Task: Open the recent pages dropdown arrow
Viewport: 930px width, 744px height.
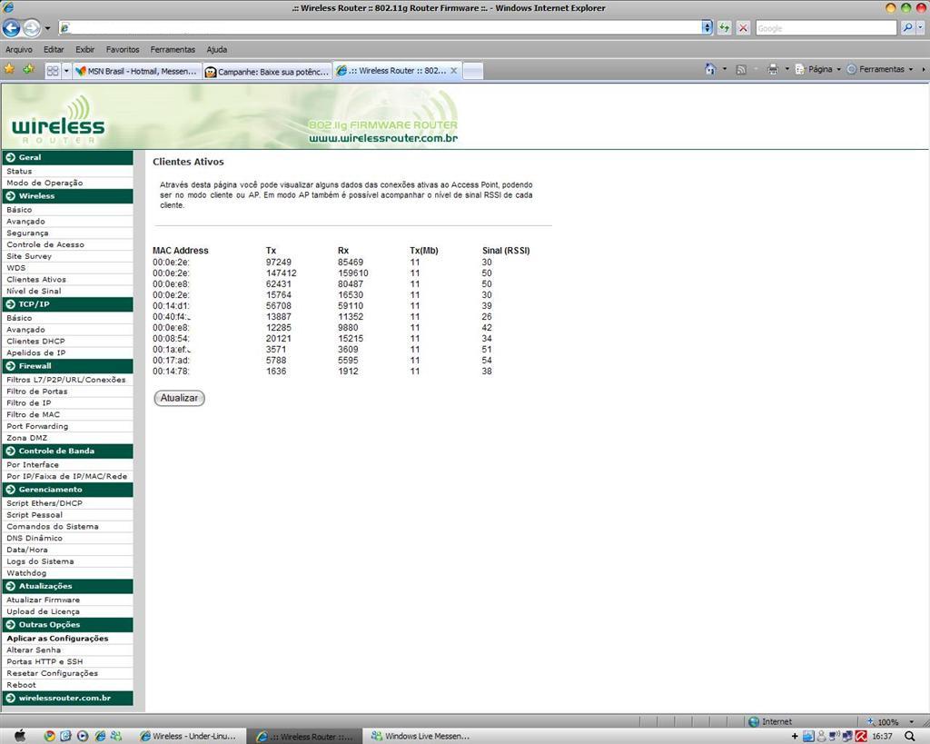Action: (47, 28)
